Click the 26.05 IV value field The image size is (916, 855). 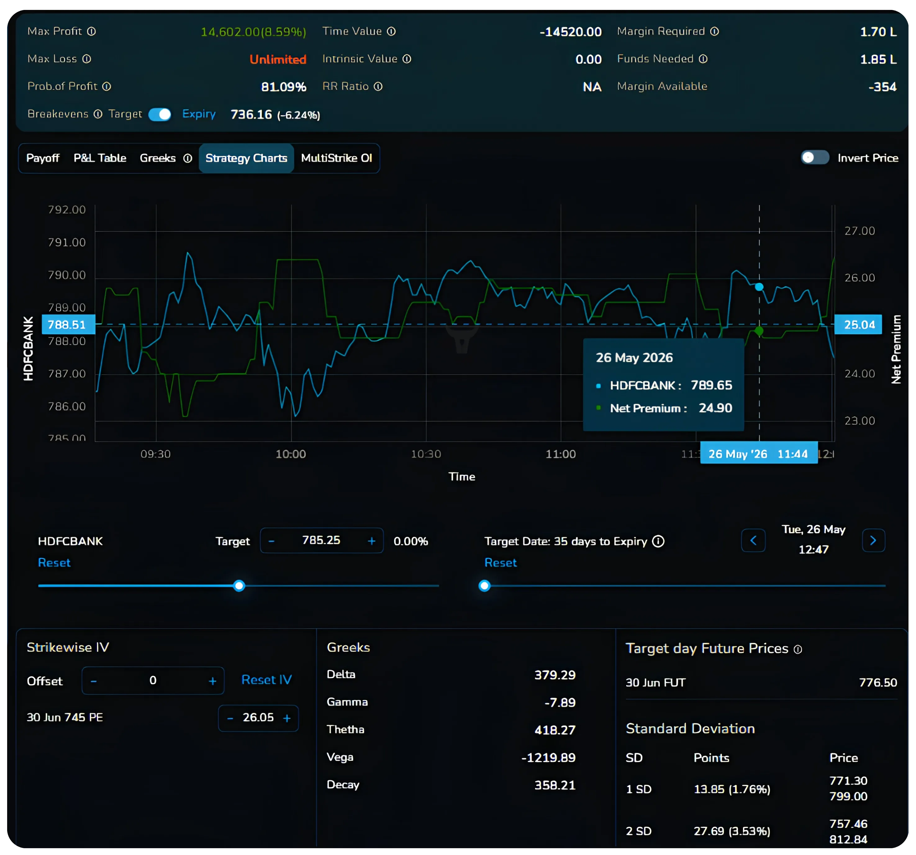coord(258,718)
